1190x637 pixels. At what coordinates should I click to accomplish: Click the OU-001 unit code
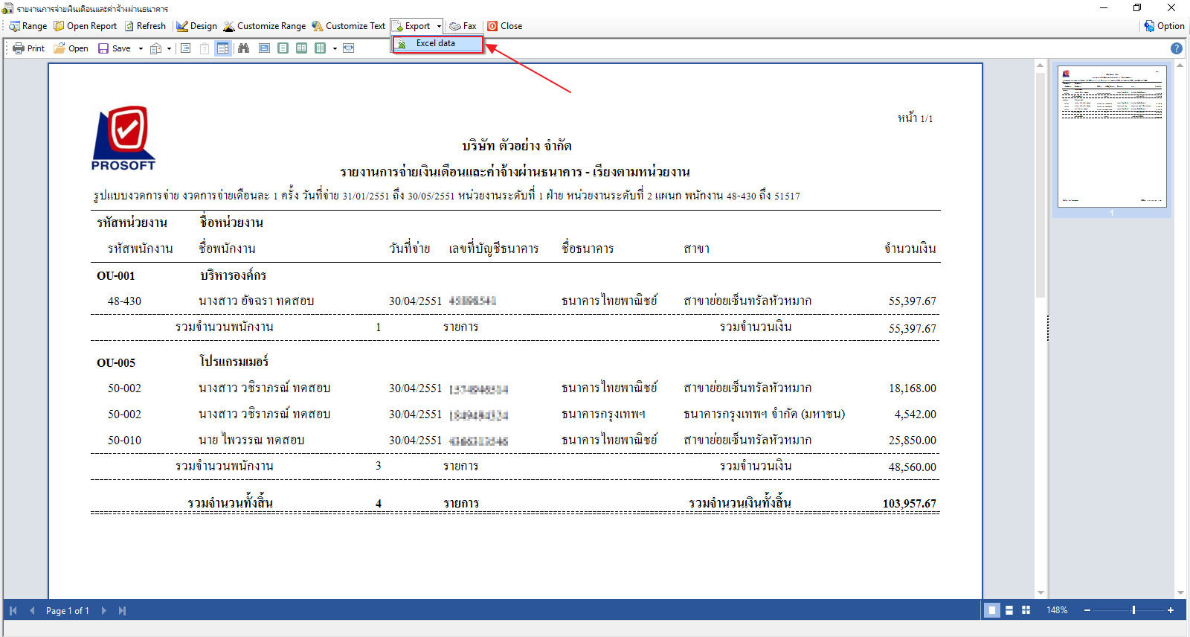[116, 276]
